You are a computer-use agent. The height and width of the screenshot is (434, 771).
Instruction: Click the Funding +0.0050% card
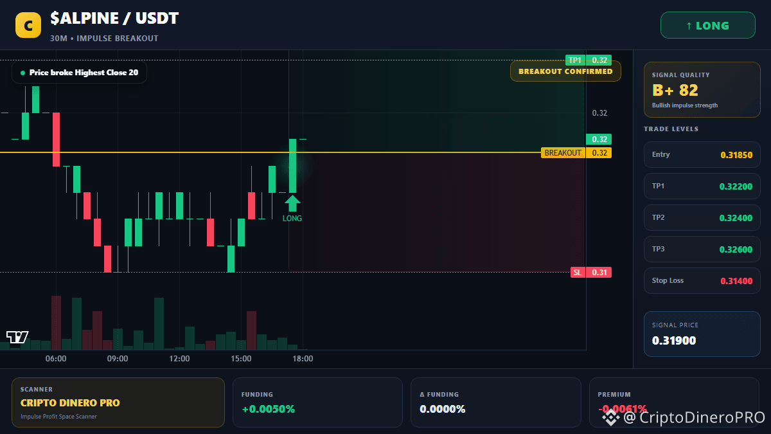tap(317, 402)
